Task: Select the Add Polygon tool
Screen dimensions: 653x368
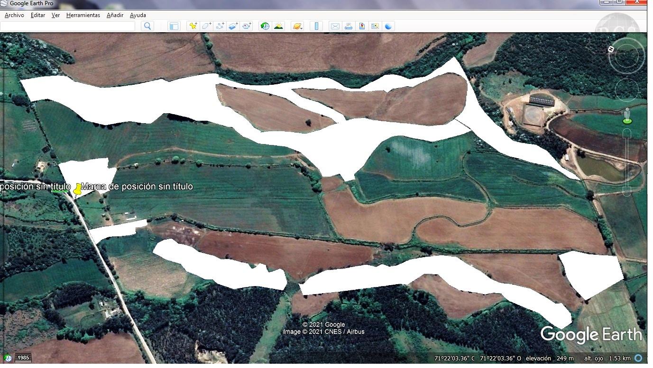Action: point(206,26)
